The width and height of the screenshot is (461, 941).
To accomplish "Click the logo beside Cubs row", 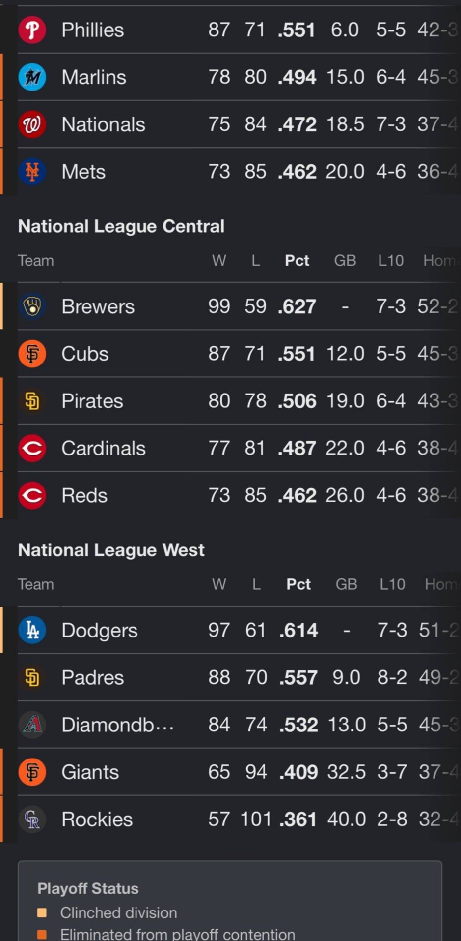I will coord(32,354).
